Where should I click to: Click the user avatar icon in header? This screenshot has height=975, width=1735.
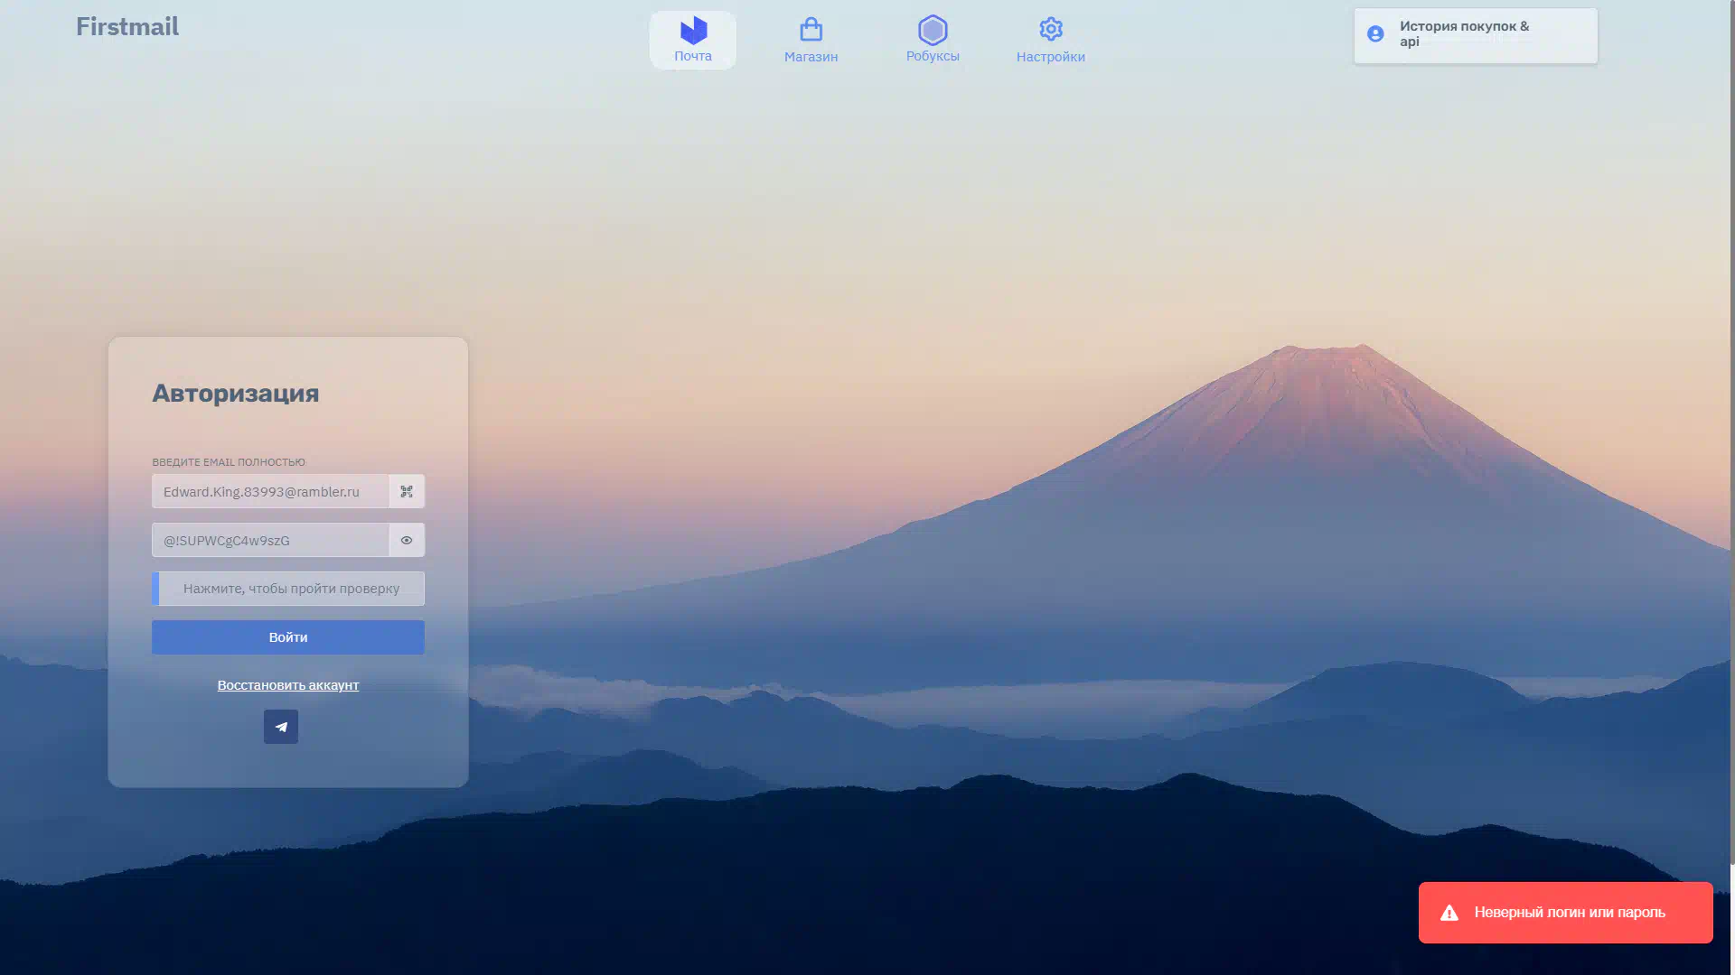tap(1375, 34)
